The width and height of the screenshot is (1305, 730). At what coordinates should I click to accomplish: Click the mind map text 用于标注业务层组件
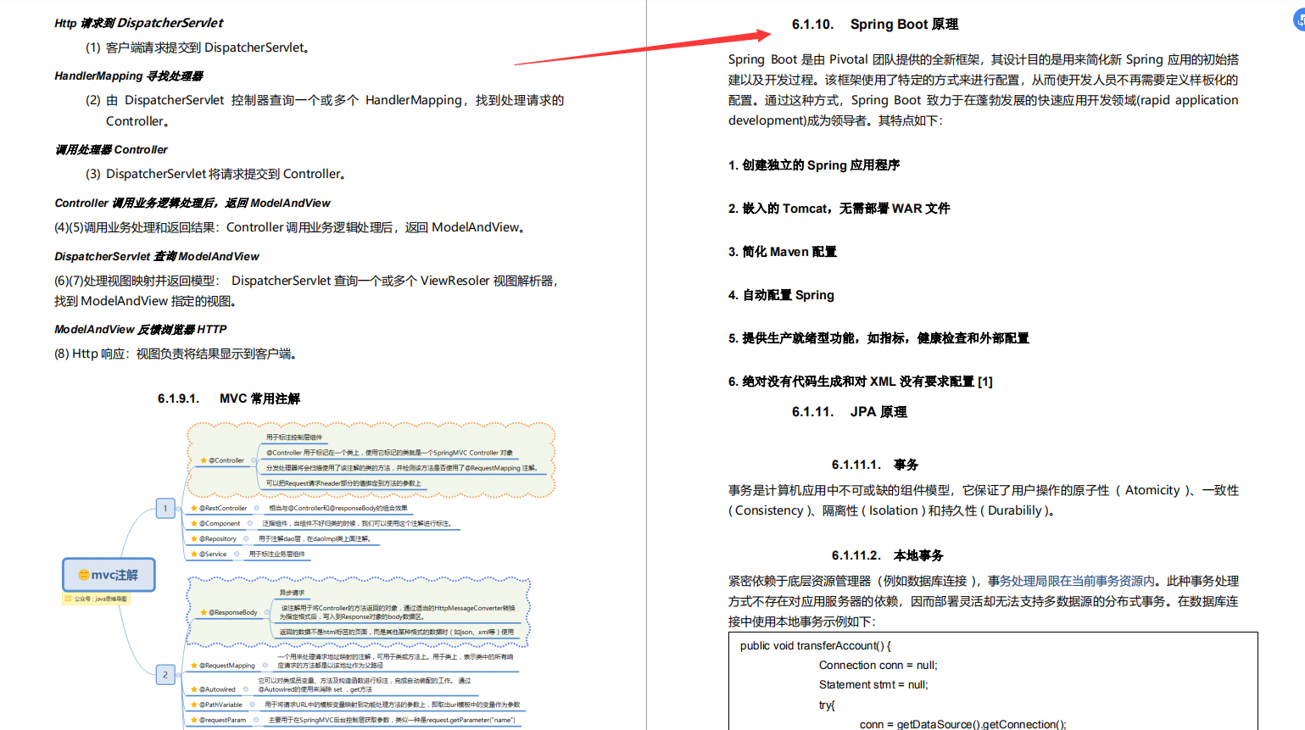[276, 554]
